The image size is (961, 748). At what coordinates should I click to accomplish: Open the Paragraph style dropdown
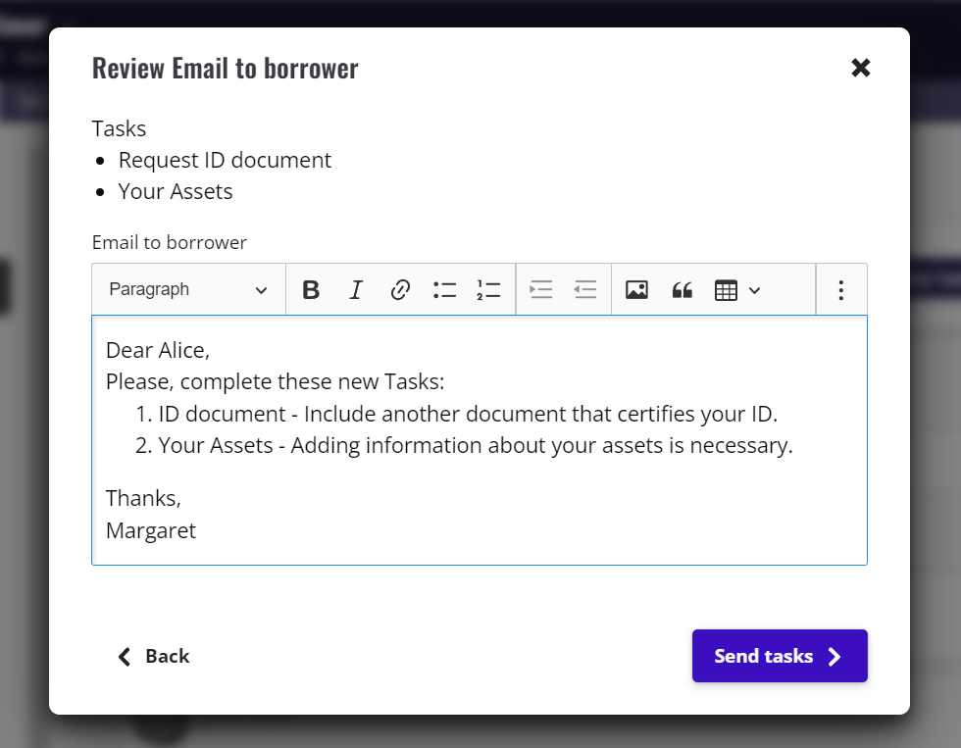click(x=188, y=290)
